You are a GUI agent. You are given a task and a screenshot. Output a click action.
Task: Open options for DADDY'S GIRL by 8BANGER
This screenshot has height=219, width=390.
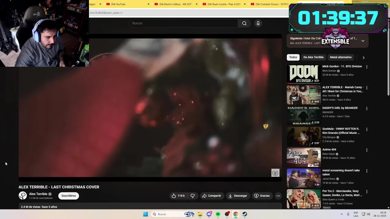[367, 109]
